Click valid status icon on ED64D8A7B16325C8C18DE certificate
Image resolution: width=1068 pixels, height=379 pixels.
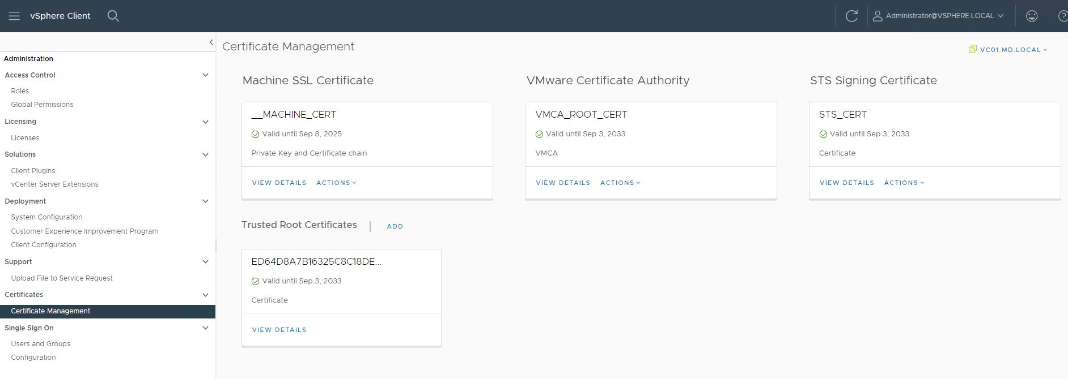coord(255,281)
